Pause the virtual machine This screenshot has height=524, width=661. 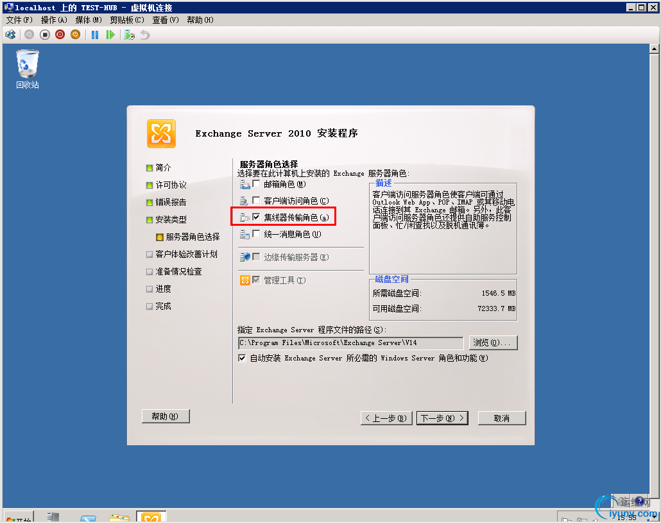tap(95, 35)
